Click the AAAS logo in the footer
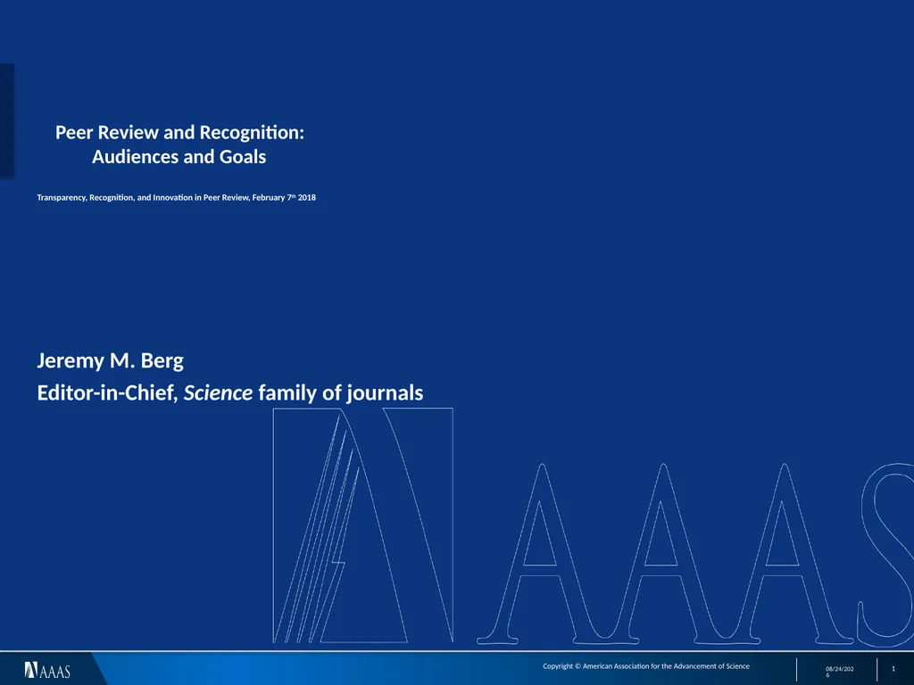The image size is (914, 685). [x=47, y=671]
